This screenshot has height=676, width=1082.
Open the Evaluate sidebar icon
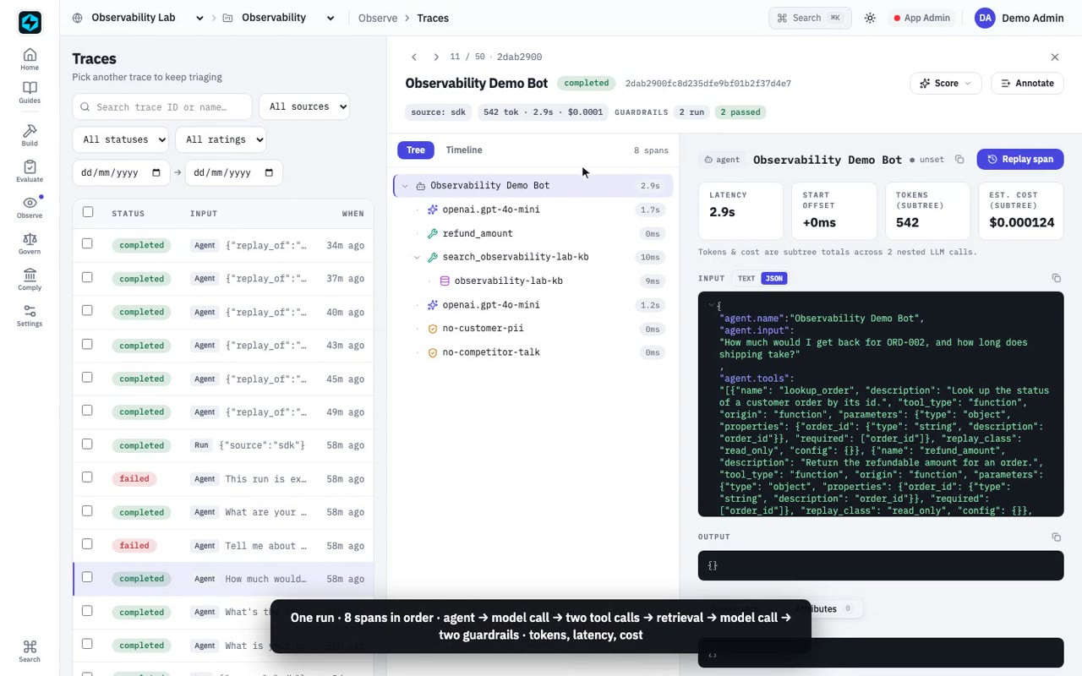30,172
